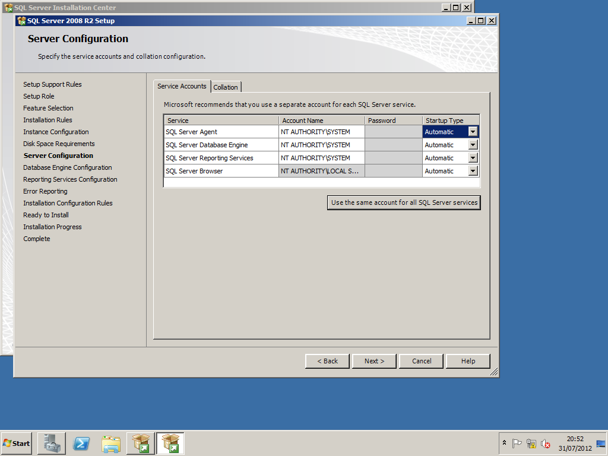608x456 pixels.
Task: Click 'Setup Role' in the steps list
Action: coord(39,96)
